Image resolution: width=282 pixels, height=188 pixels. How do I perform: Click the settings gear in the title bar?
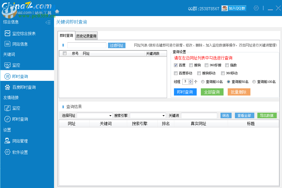click(x=256, y=8)
